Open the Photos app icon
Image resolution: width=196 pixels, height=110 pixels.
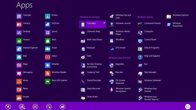pyautogui.click(x=48, y=16)
